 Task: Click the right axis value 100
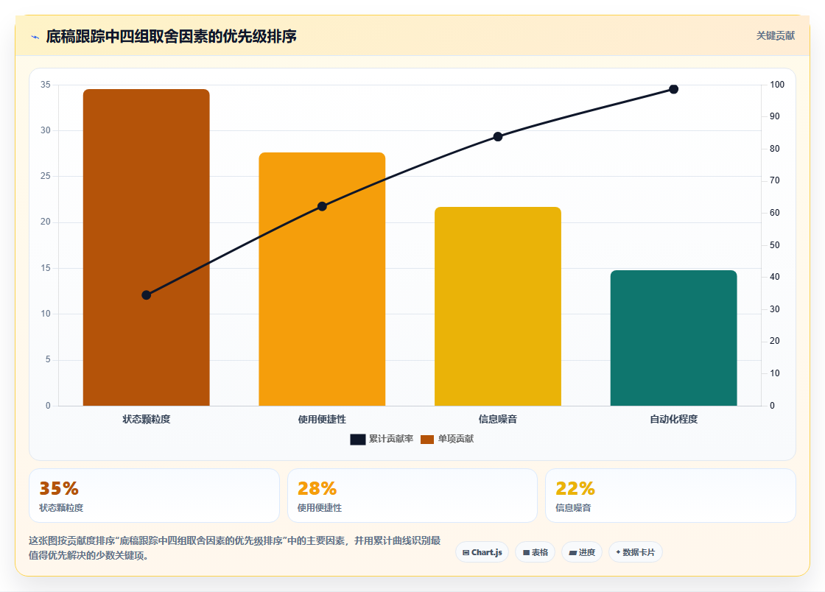tap(776, 85)
